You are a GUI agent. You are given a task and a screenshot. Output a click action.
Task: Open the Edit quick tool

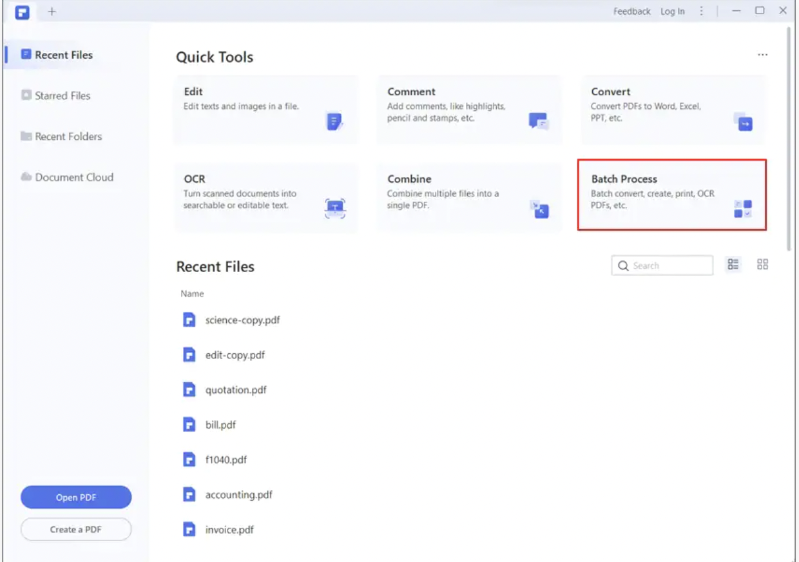(x=265, y=109)
